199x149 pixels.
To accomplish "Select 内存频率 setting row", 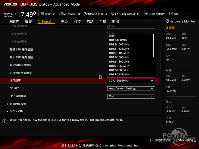I will pos(79,81).
